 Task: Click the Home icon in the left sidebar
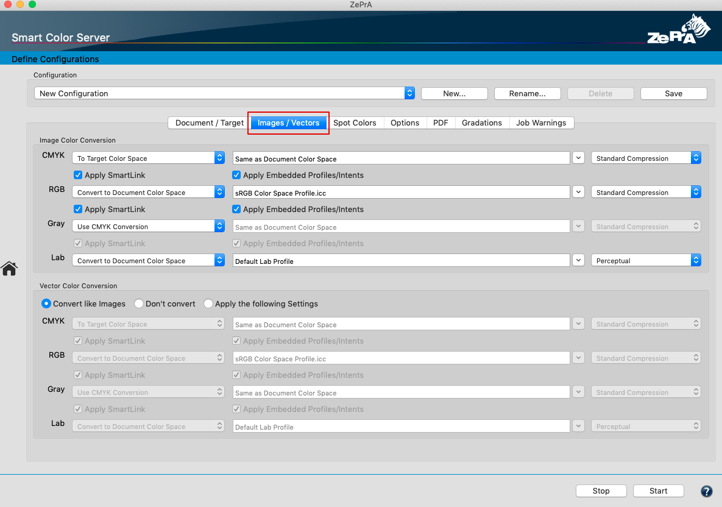click(x=9, y=269)
